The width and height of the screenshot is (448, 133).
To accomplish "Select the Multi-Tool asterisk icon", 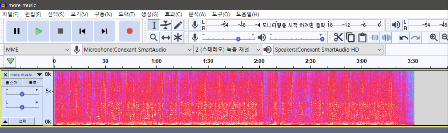I will point(178,37).
